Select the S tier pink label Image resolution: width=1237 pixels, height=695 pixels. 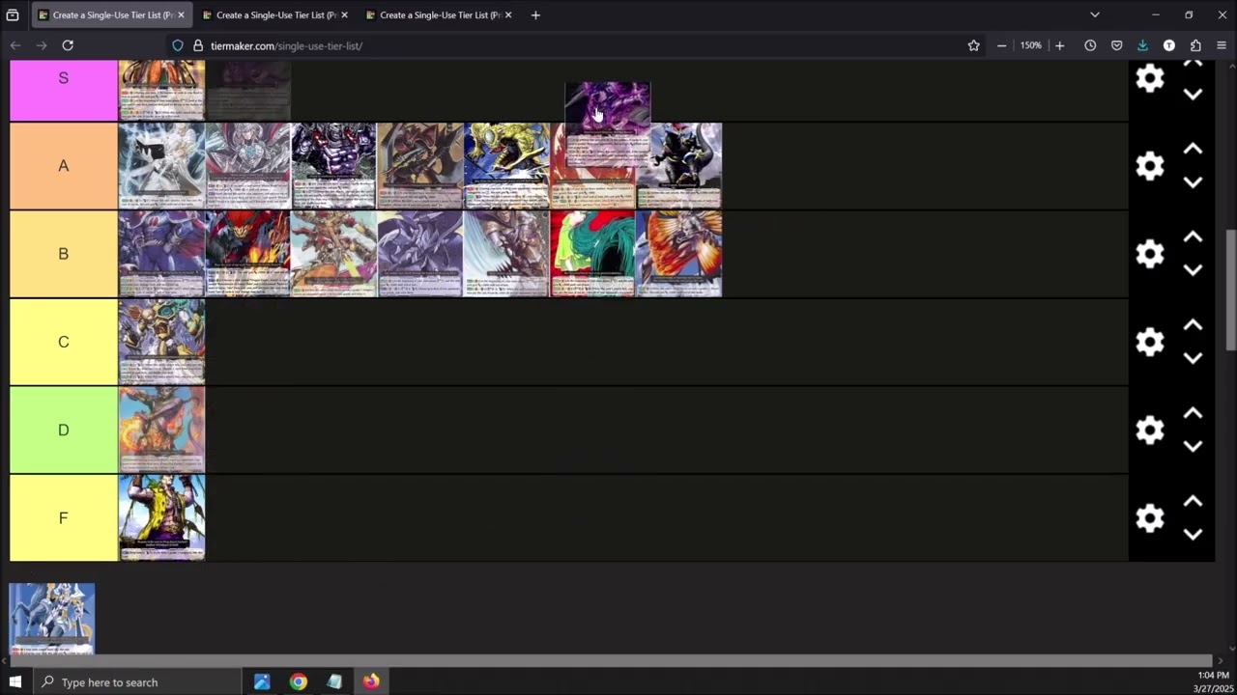click(64, 90)
